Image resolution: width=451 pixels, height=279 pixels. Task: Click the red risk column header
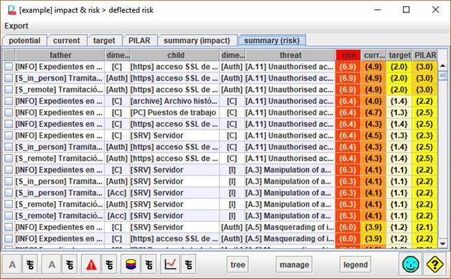tap(349, 55)
